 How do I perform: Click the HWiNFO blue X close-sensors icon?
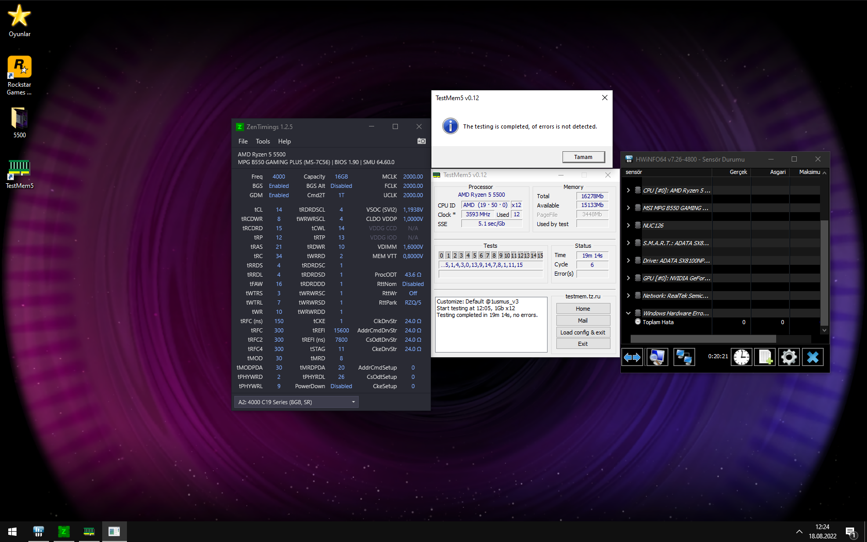tap(813, 357)
